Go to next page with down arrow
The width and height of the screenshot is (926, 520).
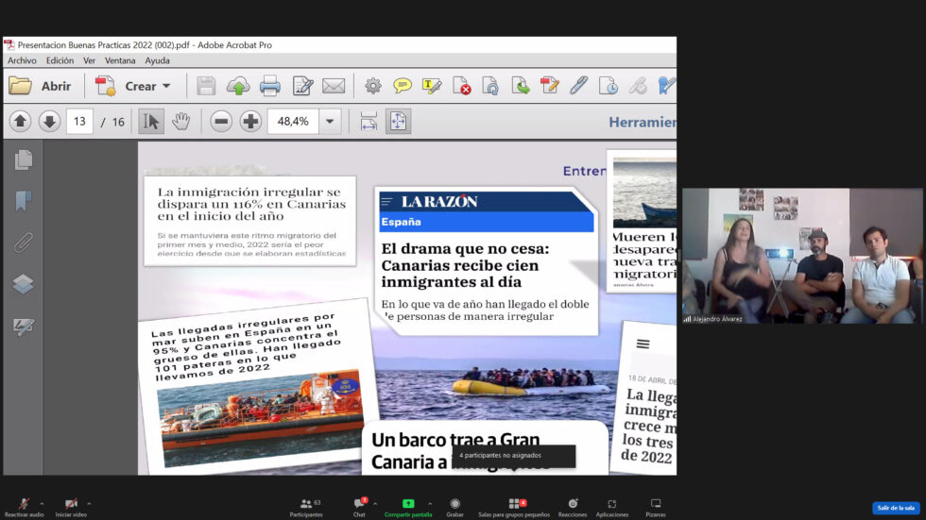tap(49, 121)
